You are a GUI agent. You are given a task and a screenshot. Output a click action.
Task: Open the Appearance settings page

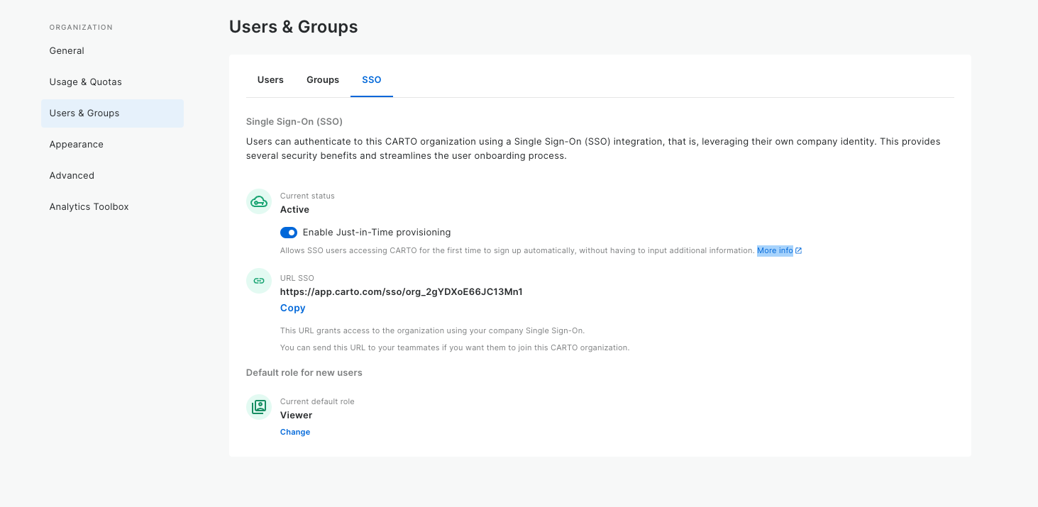pos(77,145)
